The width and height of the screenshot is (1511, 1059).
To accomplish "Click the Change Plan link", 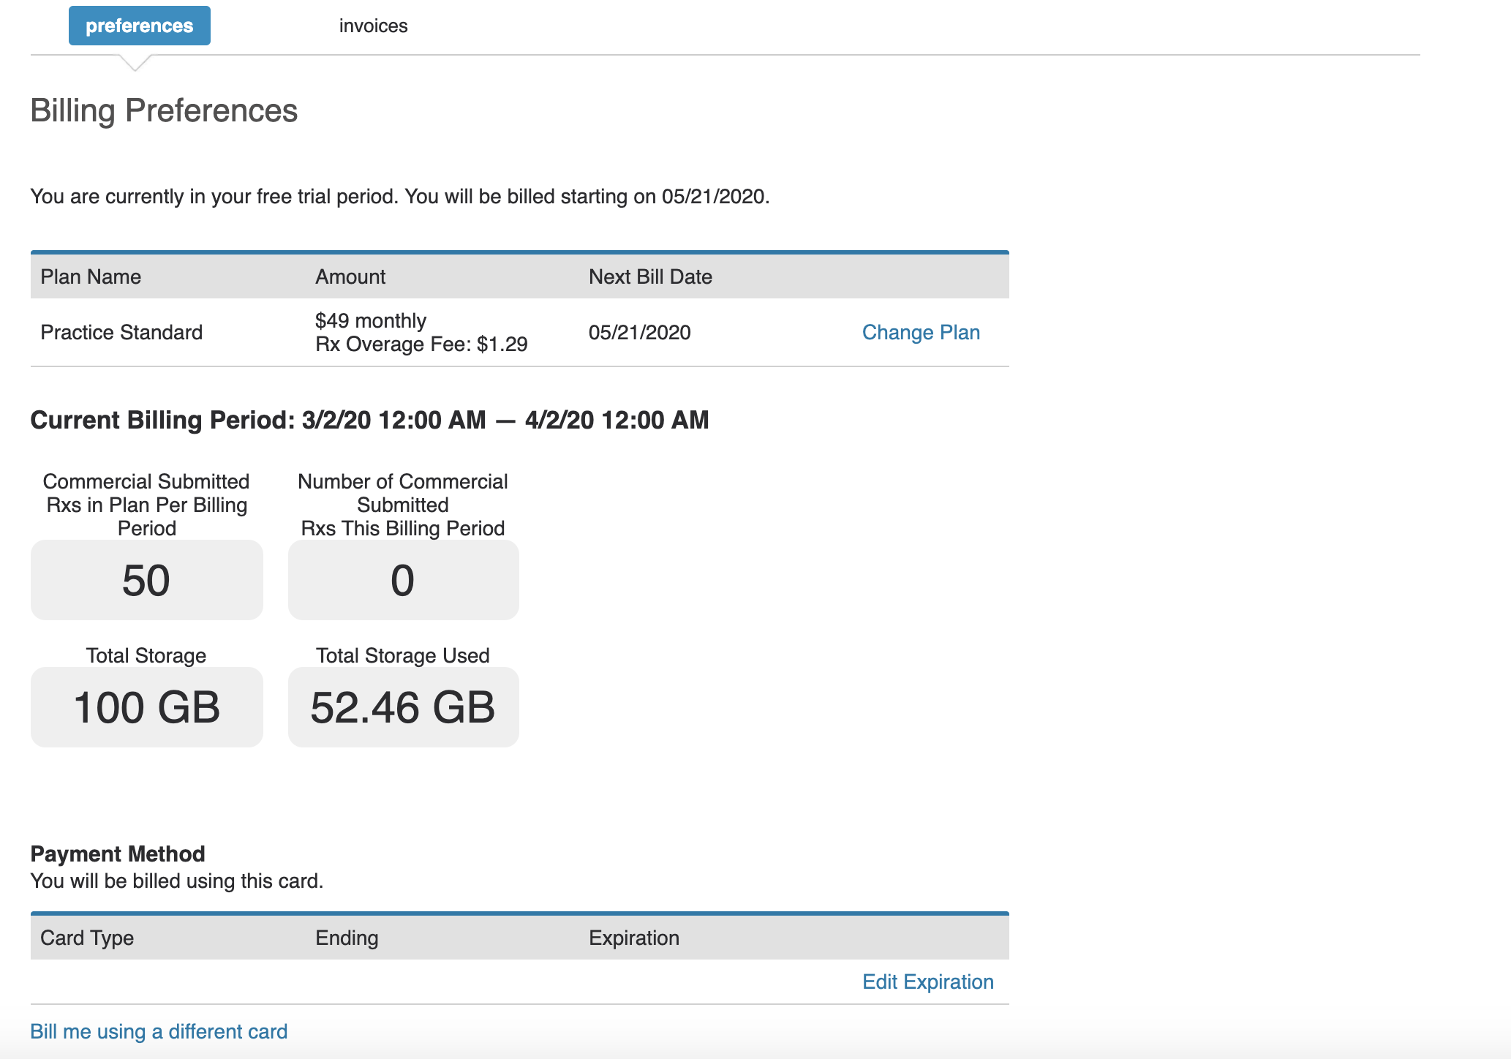I will click(x=921, y=333).
